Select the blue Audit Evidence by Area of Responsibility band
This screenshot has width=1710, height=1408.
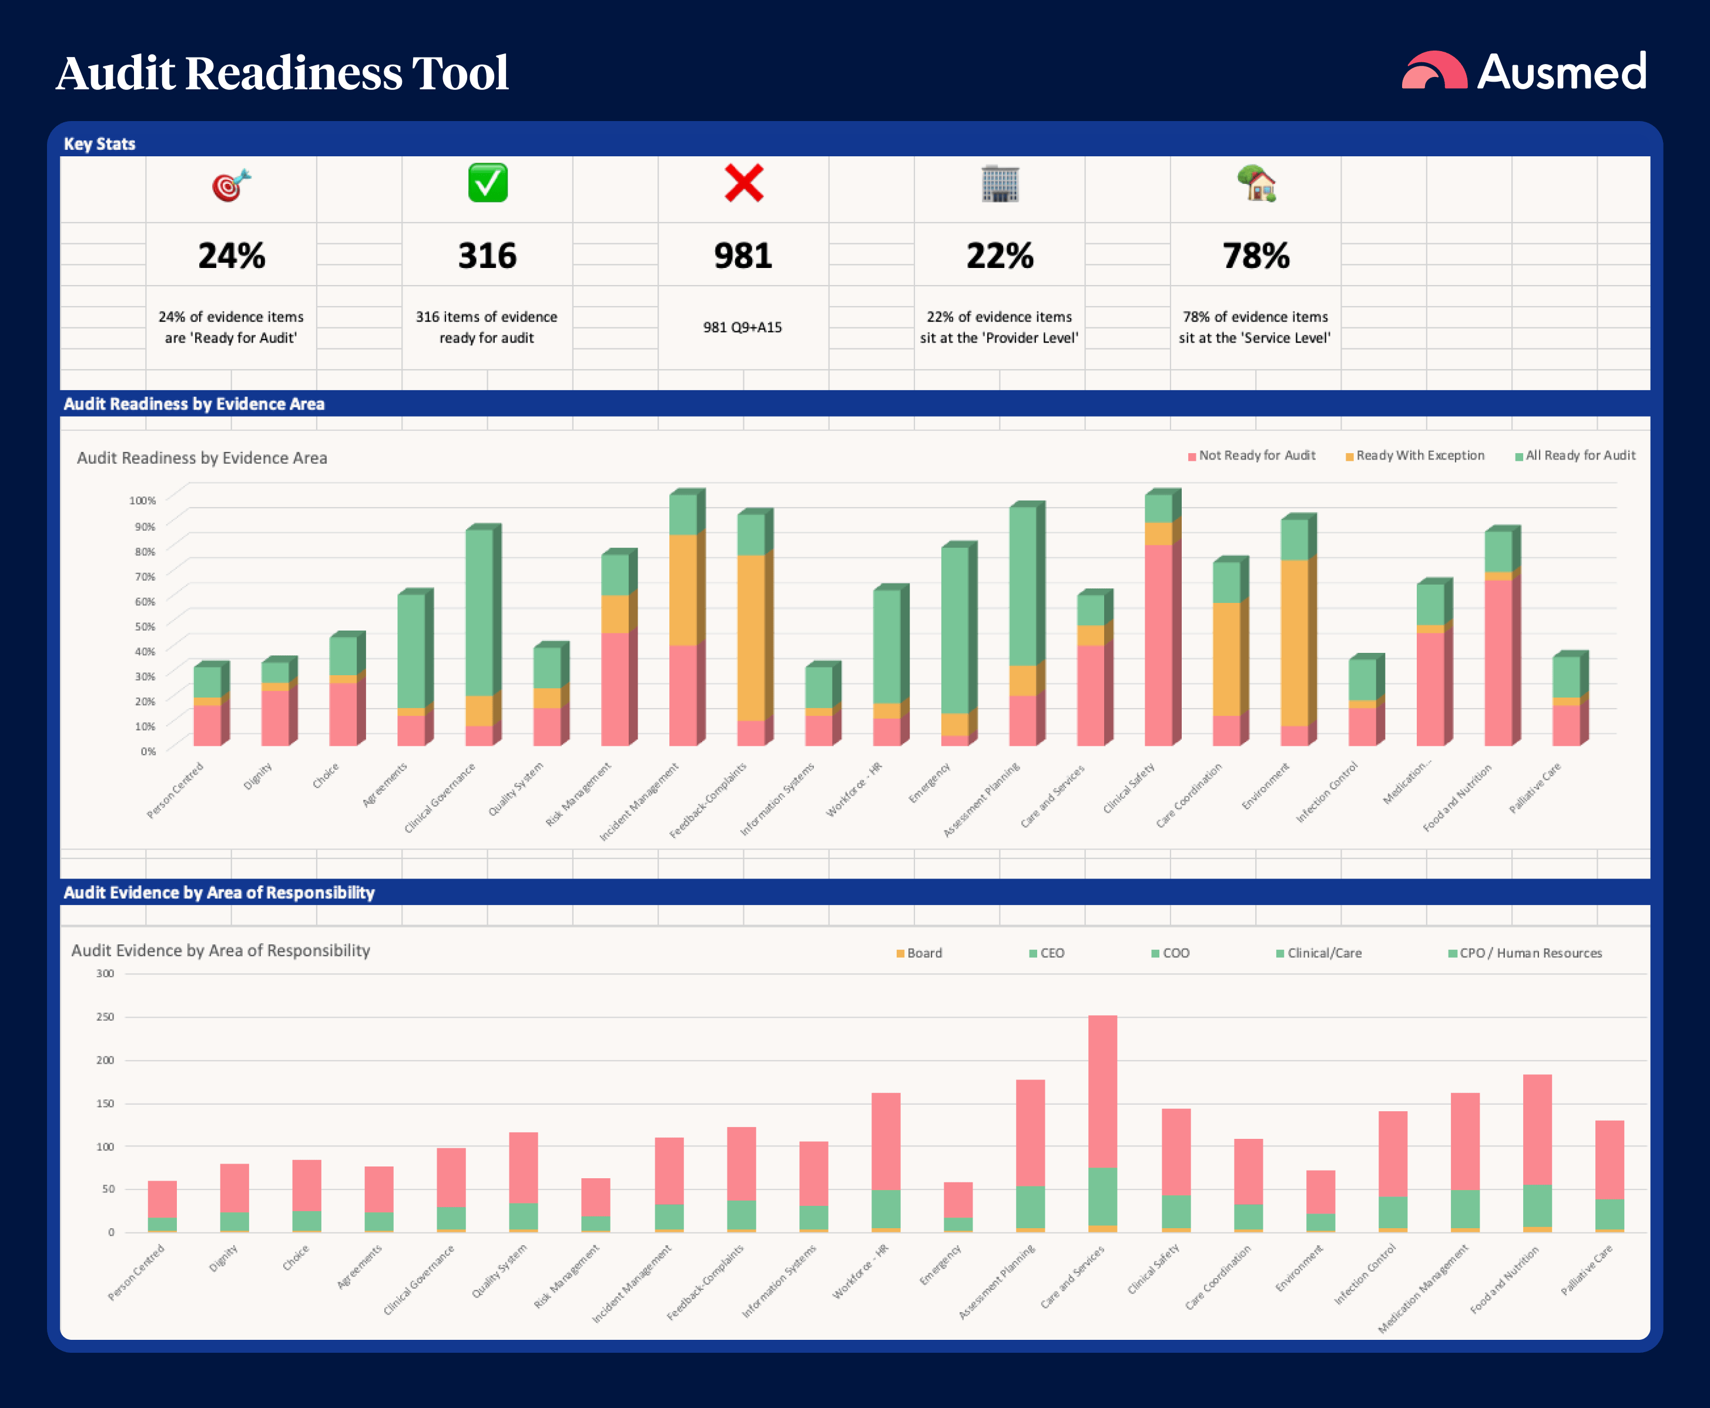(854, 892)
